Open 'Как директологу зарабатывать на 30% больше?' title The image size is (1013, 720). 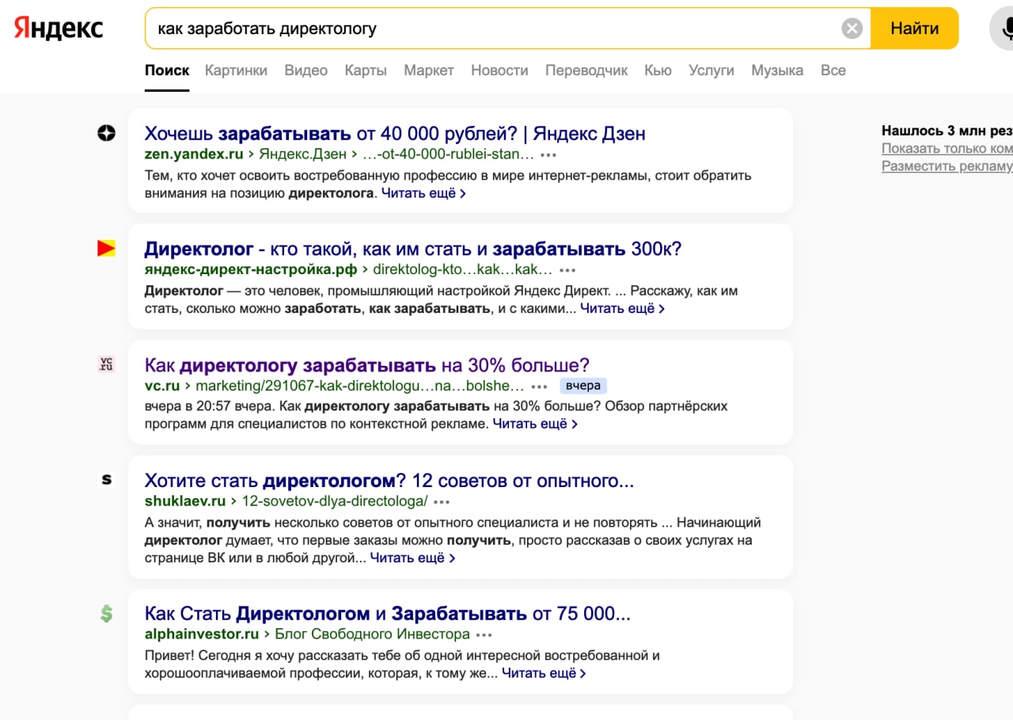point(367,365)
